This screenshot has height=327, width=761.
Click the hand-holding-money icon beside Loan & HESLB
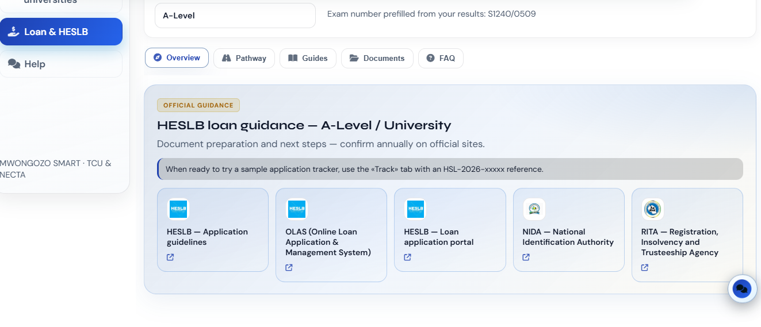click(13, 32)
